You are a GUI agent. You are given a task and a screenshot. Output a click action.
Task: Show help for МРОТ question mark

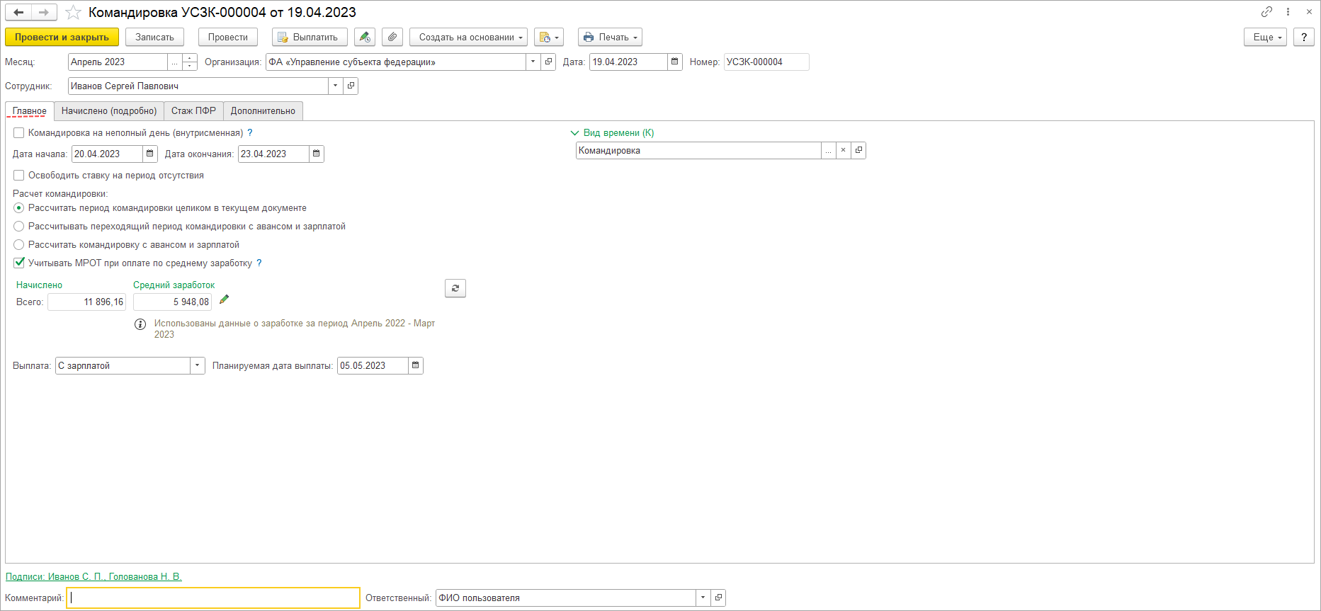[259, 263]
